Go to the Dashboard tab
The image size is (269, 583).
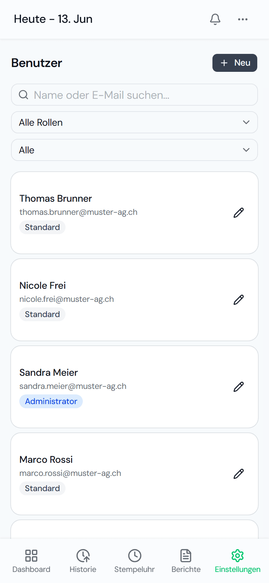point(31,561)
